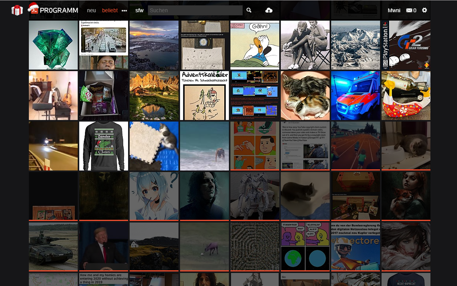Open the cloud upload icon
The width and height of the screenshot is (457, 286).
tap(269, 10)
